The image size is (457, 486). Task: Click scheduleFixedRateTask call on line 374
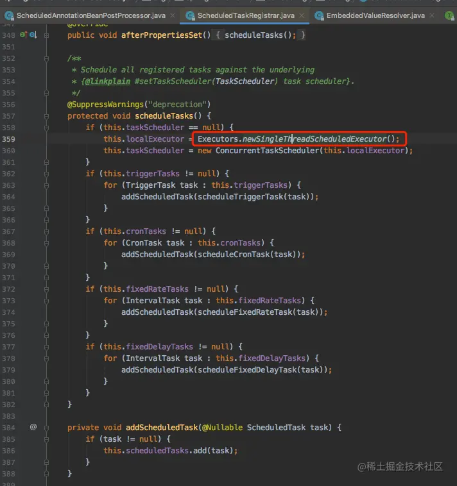tap(245, 312)
